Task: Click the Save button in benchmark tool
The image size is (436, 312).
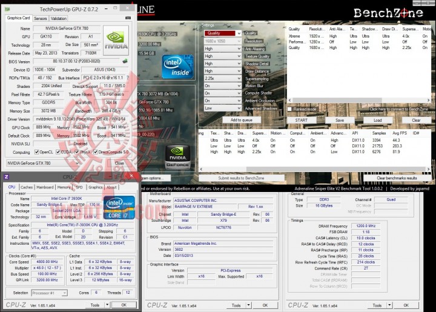Action: point(340,120)
